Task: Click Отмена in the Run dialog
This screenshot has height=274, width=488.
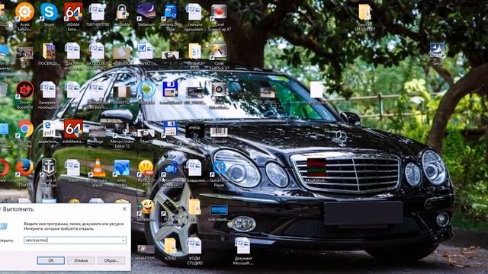Action: (81, 260)
